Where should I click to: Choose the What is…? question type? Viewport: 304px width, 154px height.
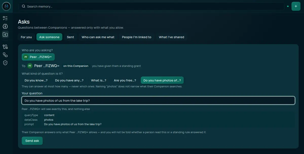point(99,80)
